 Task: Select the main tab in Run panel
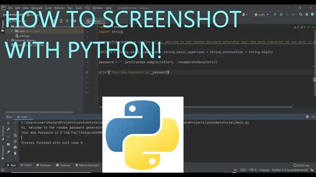[24, 117]
